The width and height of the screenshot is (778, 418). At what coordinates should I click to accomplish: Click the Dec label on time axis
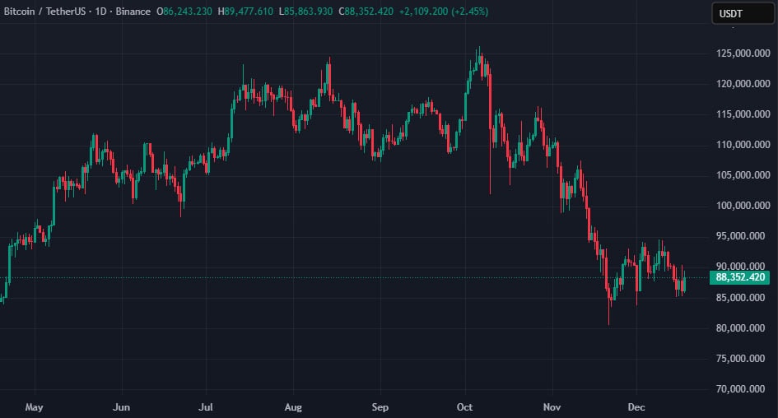click(x=636, y=407)
